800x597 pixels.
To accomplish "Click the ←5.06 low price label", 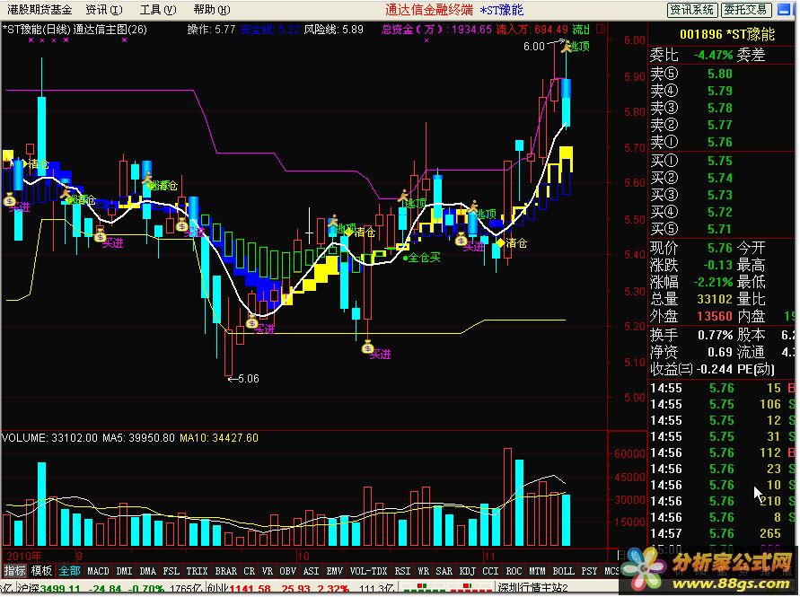I will click(243, 379).
